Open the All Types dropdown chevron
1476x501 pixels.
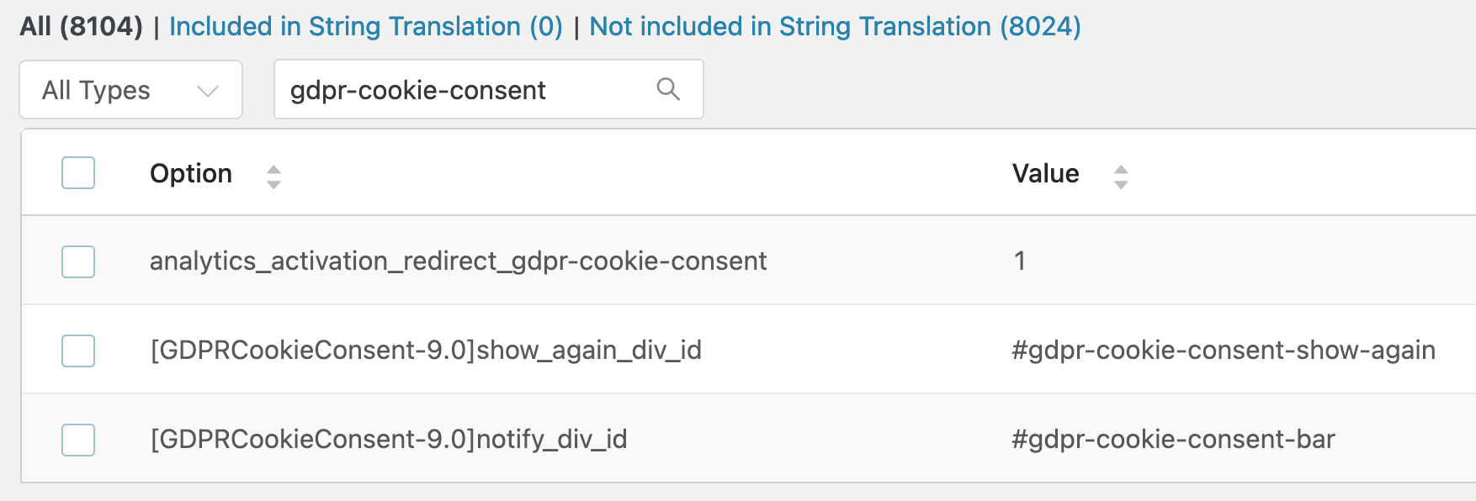208,90
